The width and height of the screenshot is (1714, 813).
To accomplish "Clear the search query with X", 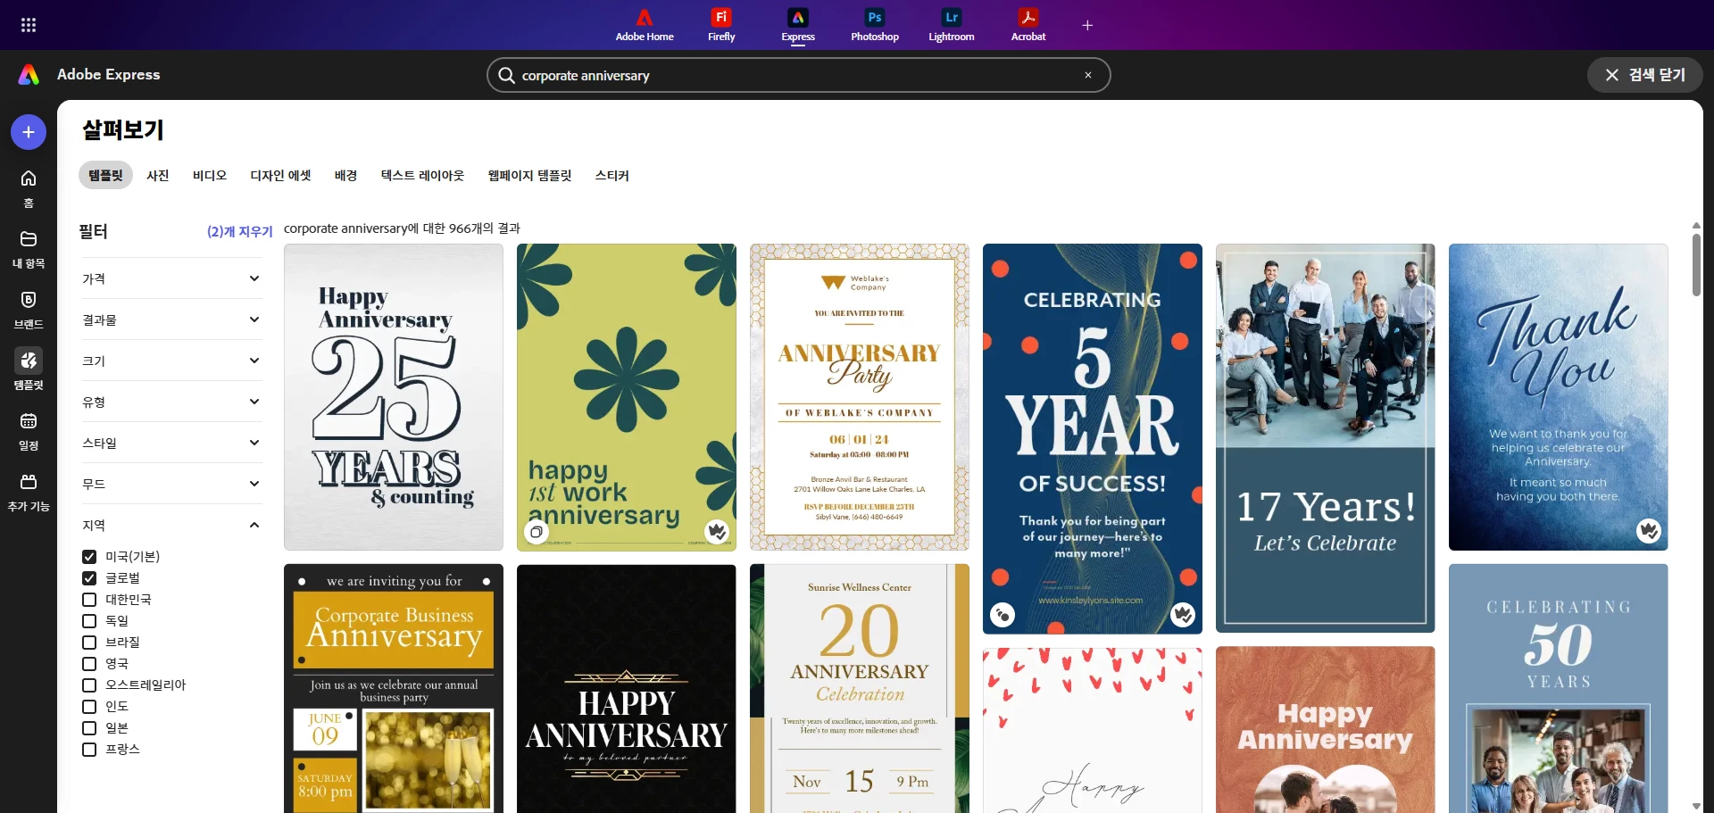I will tap(1088, 75).
